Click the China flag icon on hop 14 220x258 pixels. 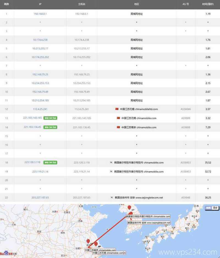tap(118, 127)
